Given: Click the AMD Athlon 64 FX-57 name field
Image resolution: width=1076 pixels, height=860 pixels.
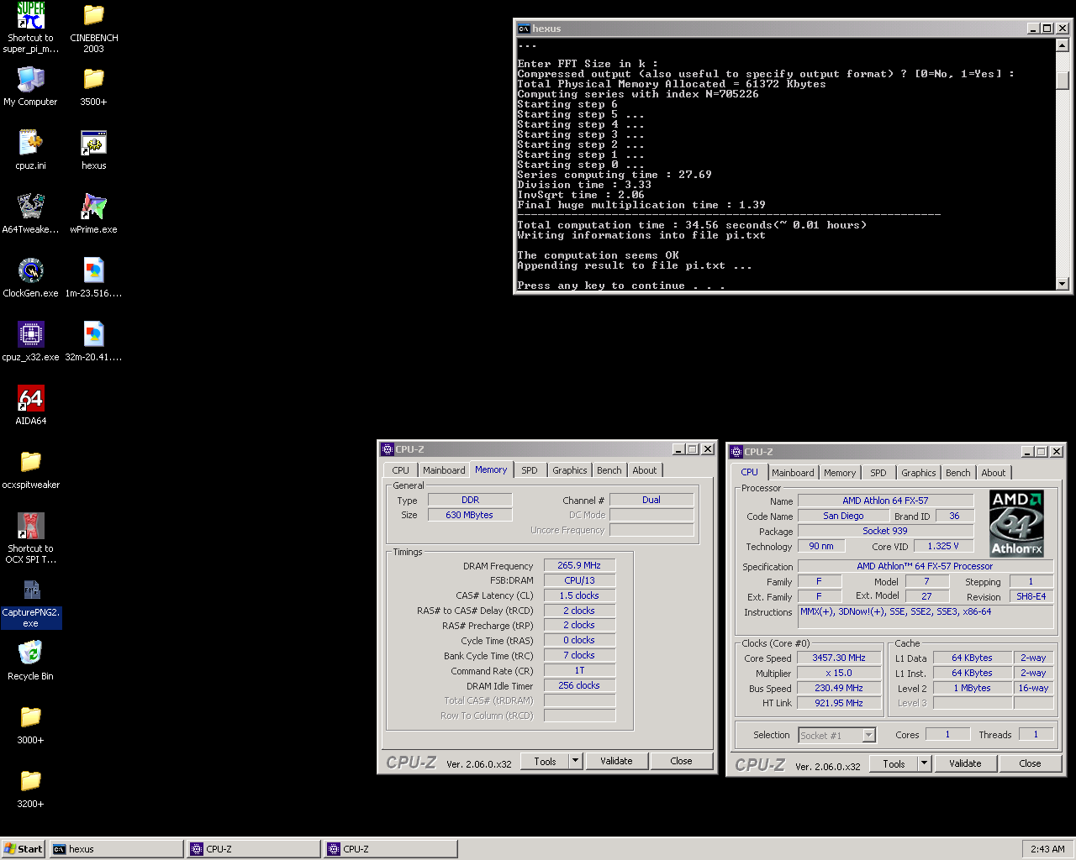Looking at the screenshot, I should point(885,501).
